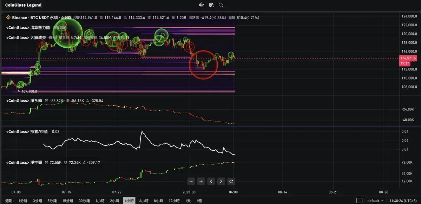
Task: Select the 2小時 period
Action: pyautogui.click(x=115, y=200)
